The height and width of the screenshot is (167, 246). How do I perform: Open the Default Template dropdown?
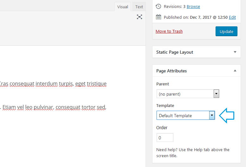(x=185, y=115)
